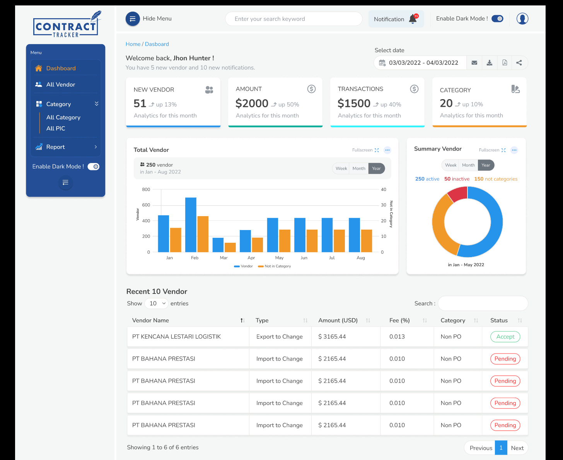This screenshot has height=460, width=563.
Task: Open All Vendor in sidebar menu
Action: point(61,84)
